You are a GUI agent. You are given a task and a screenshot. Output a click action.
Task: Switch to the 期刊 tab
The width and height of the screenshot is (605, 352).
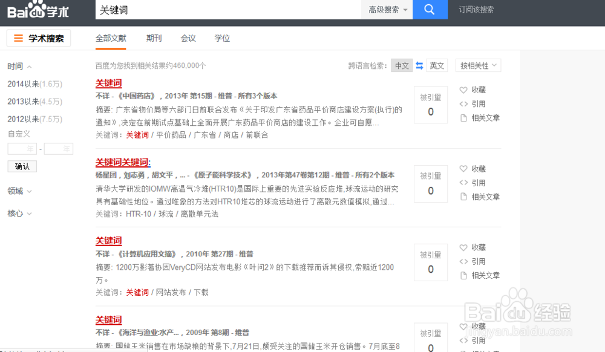[154, 38]
